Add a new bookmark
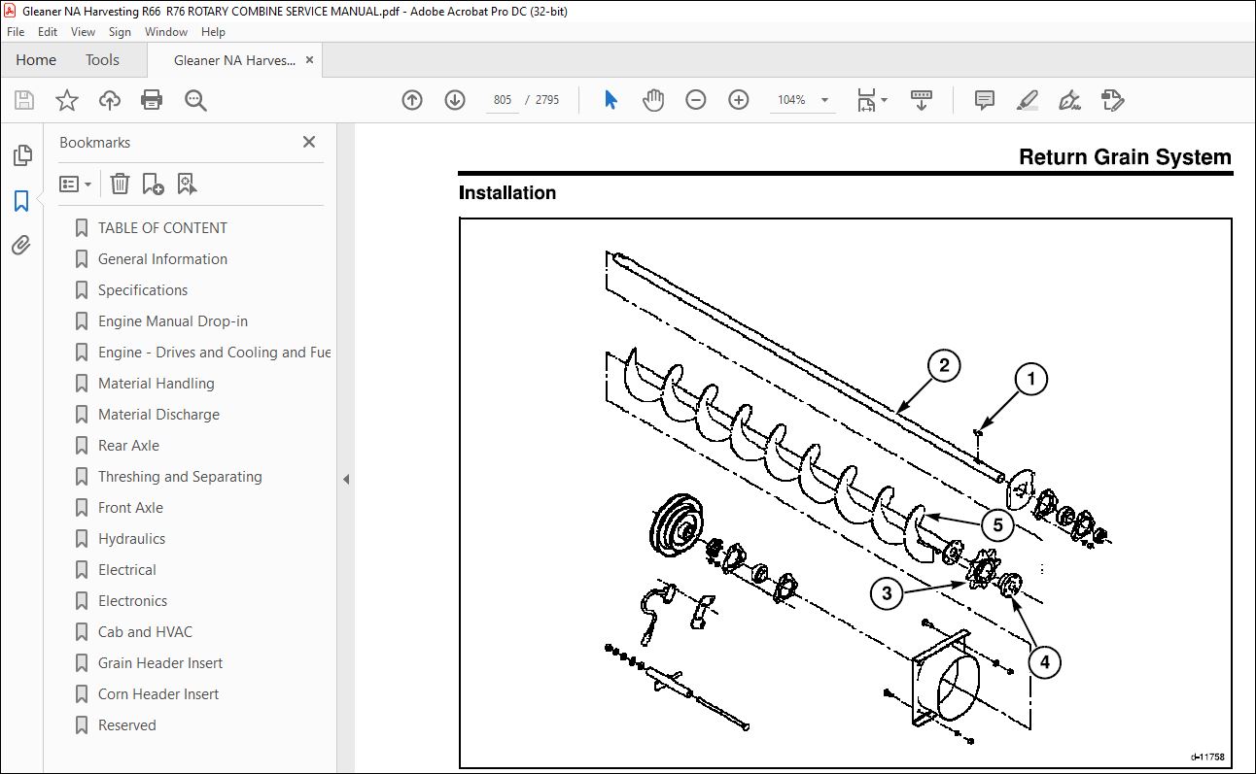Viewport: 1256px width, 774px height. pos(154,184)
